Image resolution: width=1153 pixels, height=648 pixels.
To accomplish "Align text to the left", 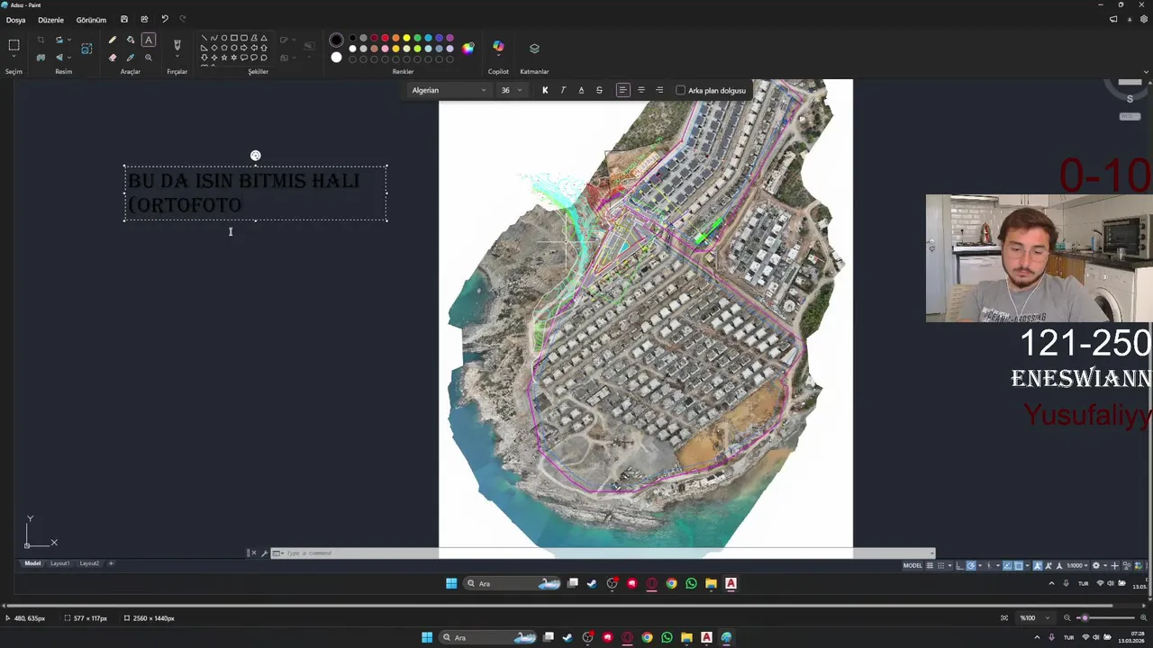I will click(x=622, y=90).
